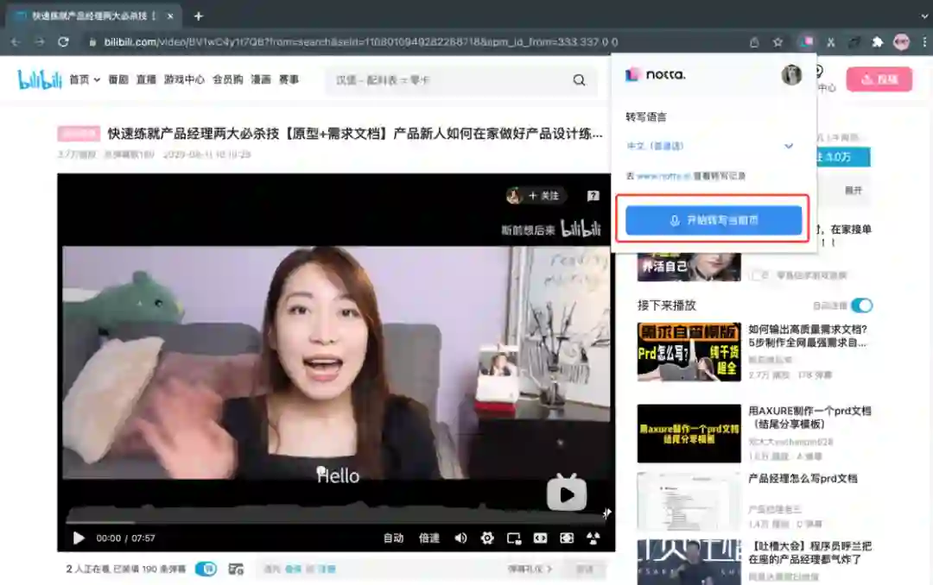Toggle the autoplay next switch
933x585 pixels.
tap(861, 305)
